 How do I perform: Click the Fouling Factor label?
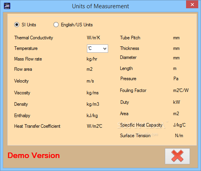click(x=133, y=90)
